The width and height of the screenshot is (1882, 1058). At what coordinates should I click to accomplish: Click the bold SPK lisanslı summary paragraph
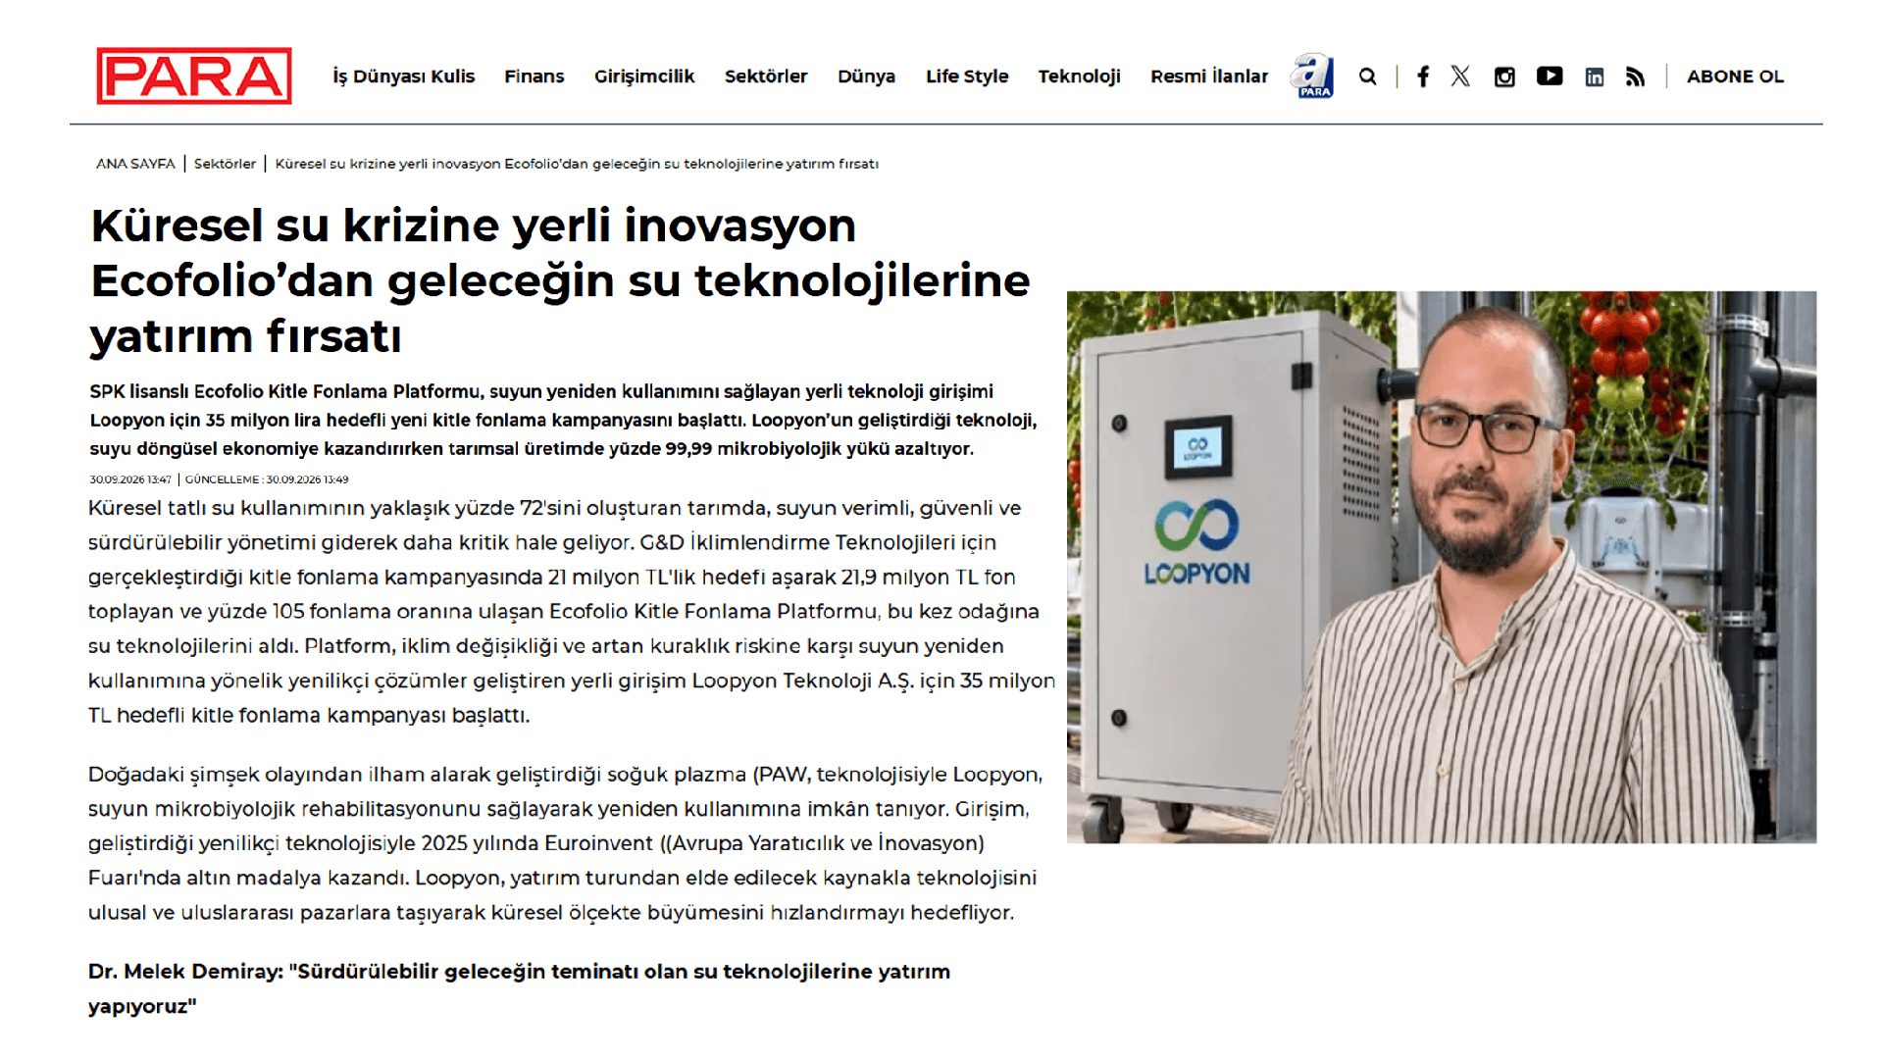tap(564, 420)
